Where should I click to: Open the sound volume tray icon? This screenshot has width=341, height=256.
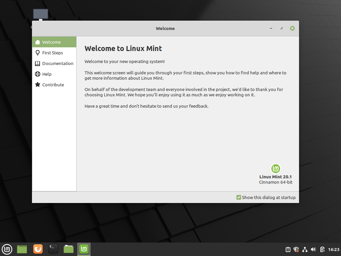click(x=313, y=249)
